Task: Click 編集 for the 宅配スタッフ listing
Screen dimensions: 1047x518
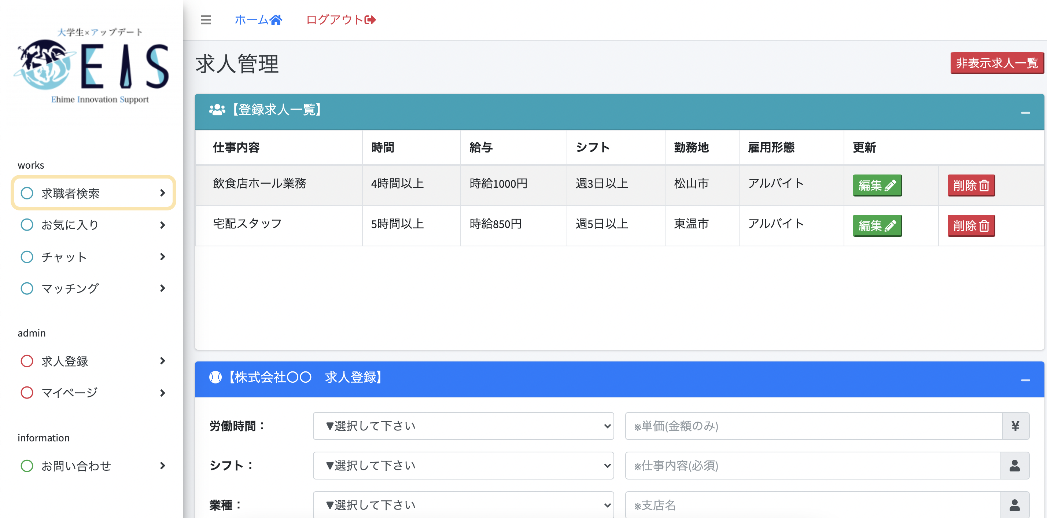Action: click(878, 226)
